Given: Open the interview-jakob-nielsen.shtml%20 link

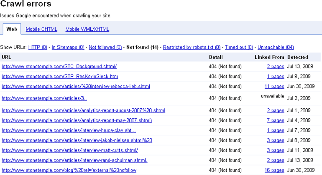Looking at the screenshot, I should pyautogui.click(x=77, y=140).
